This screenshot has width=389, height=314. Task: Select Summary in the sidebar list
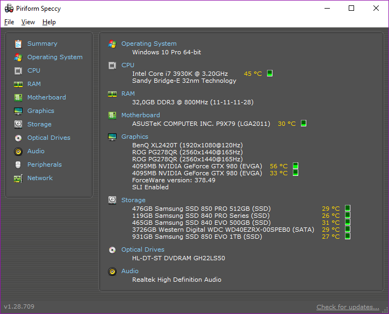pos(42,44)
